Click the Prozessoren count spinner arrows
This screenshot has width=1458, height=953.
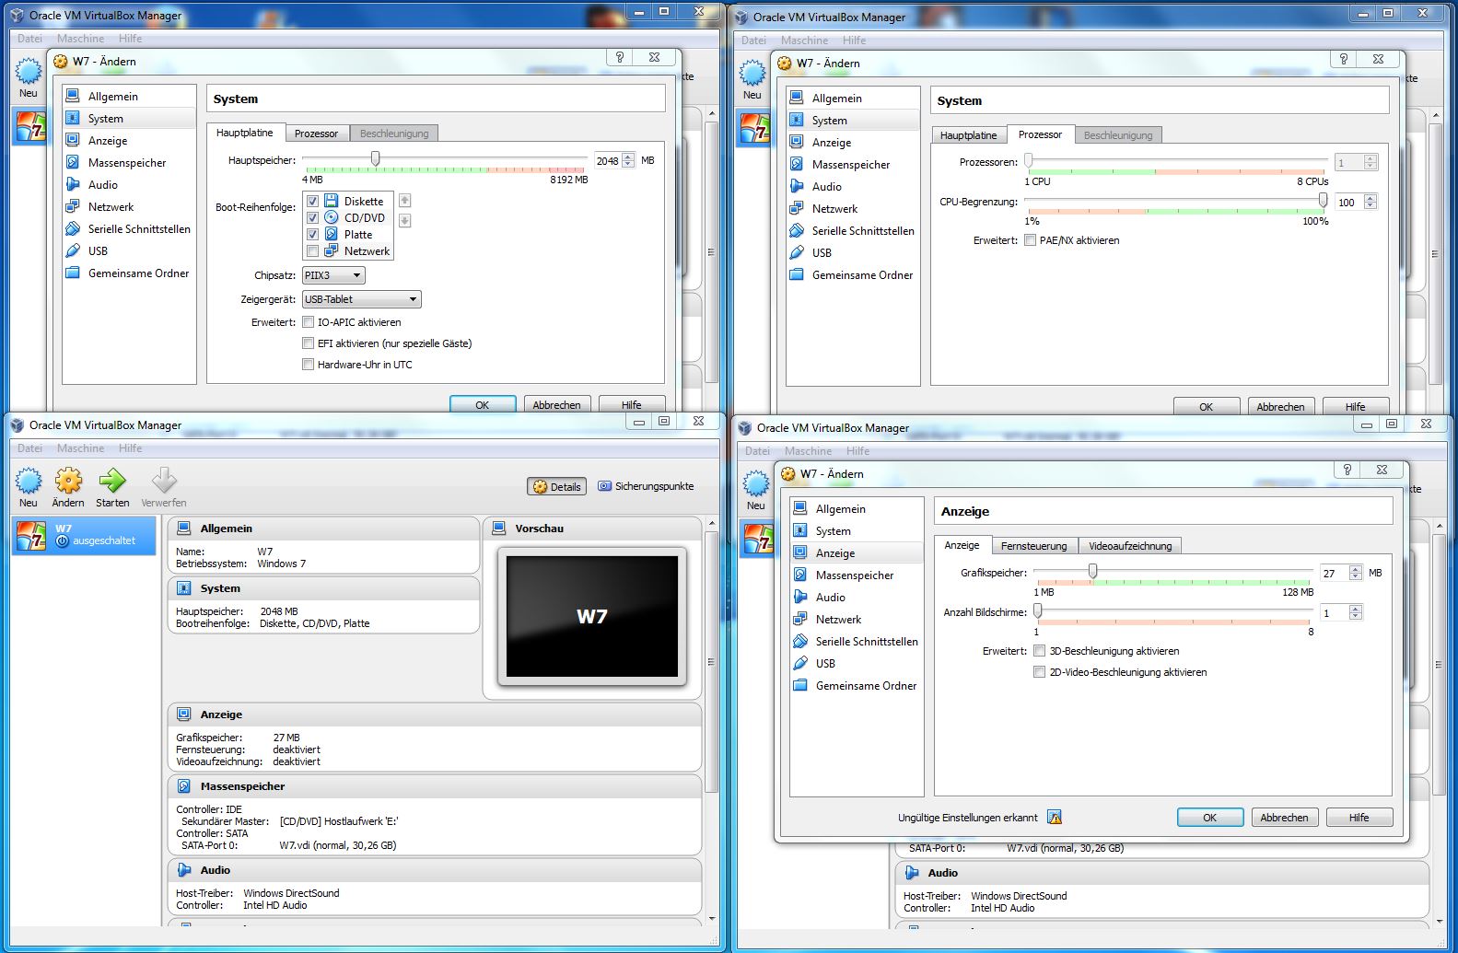click(1371, 162)
